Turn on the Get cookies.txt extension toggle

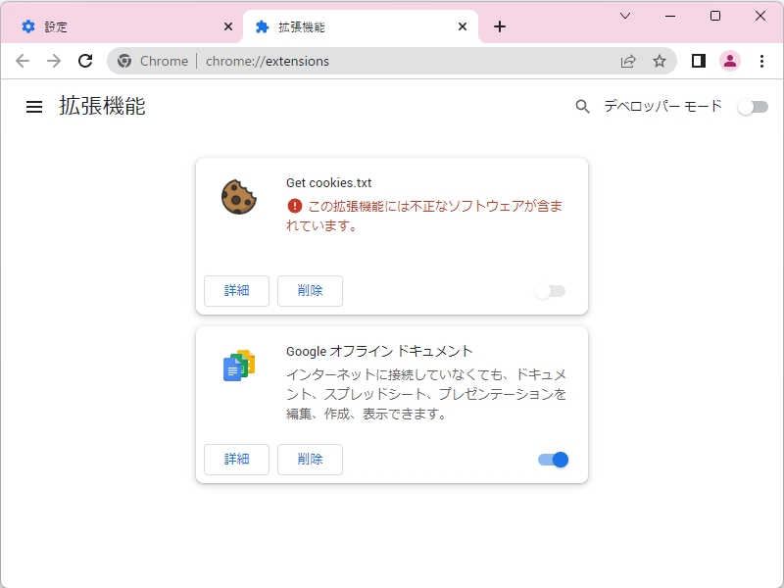[550, 290]
